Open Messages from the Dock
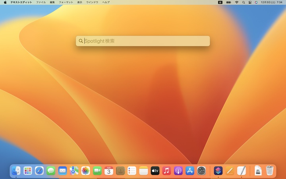This screenshot has height=179, width=286. (51, 171)
